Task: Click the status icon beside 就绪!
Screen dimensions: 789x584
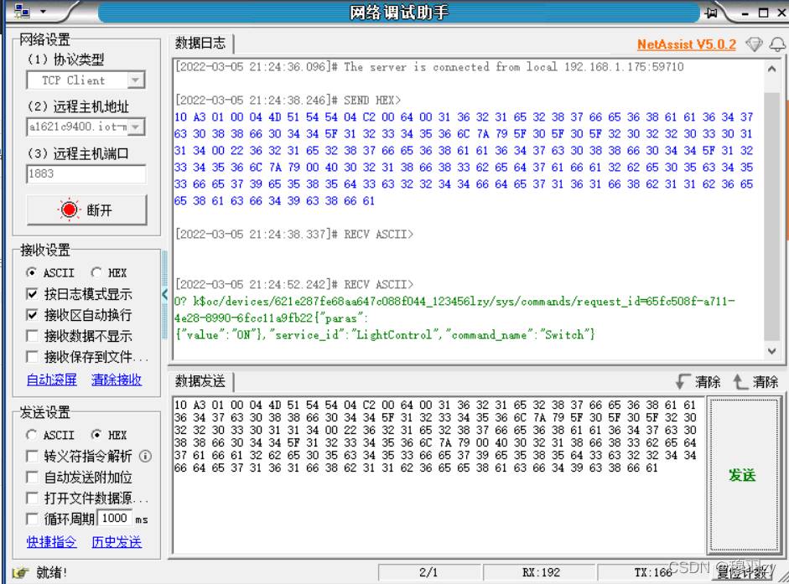Action: (20, 572)
